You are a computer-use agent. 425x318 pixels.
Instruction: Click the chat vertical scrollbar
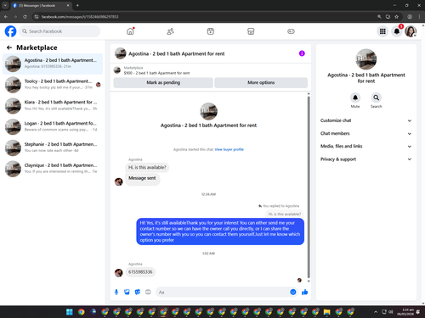[x=309, y=187]
